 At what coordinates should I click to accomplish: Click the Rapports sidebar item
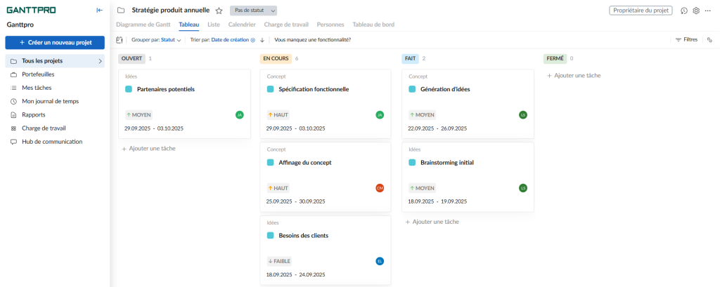tap(34, 114)
